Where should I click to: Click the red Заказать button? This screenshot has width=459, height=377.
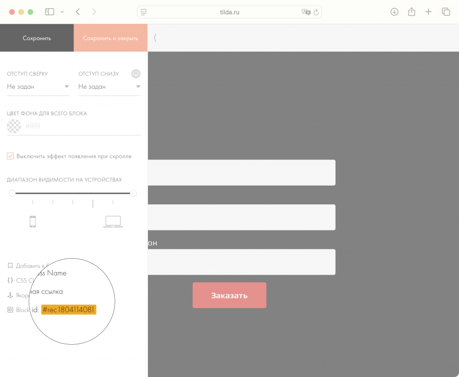tap(229, 295)
